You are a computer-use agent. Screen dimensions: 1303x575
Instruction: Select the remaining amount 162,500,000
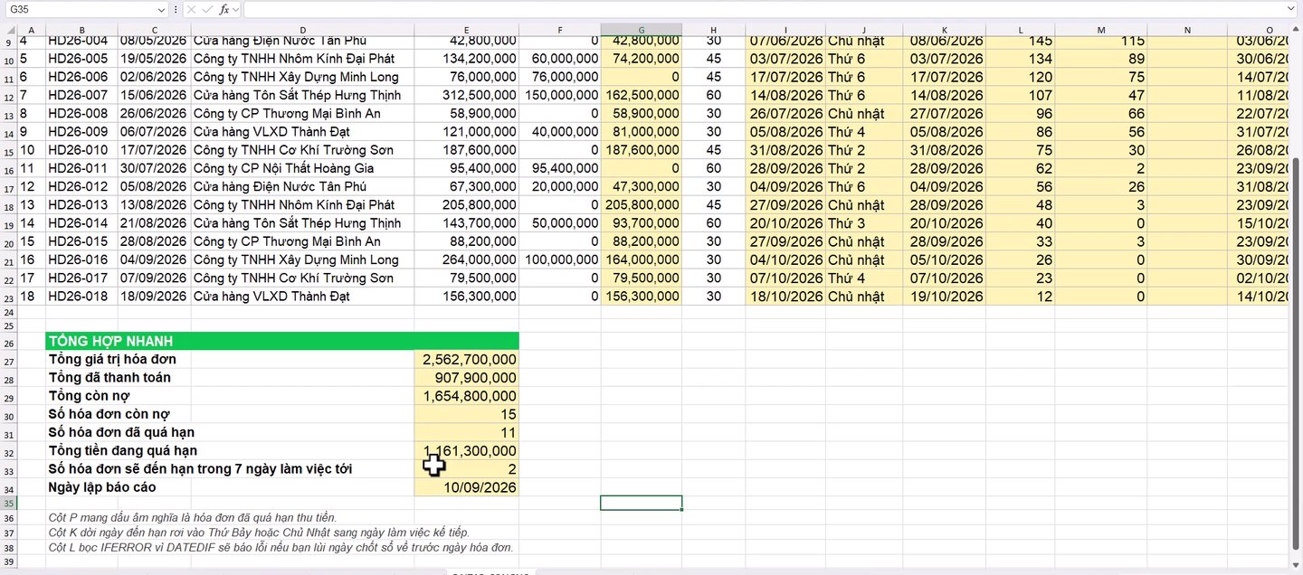click(x=642, y=95)
